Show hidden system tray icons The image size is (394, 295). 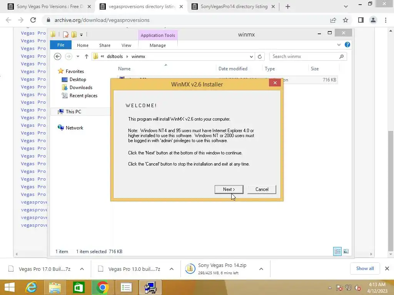pos(330,288)
